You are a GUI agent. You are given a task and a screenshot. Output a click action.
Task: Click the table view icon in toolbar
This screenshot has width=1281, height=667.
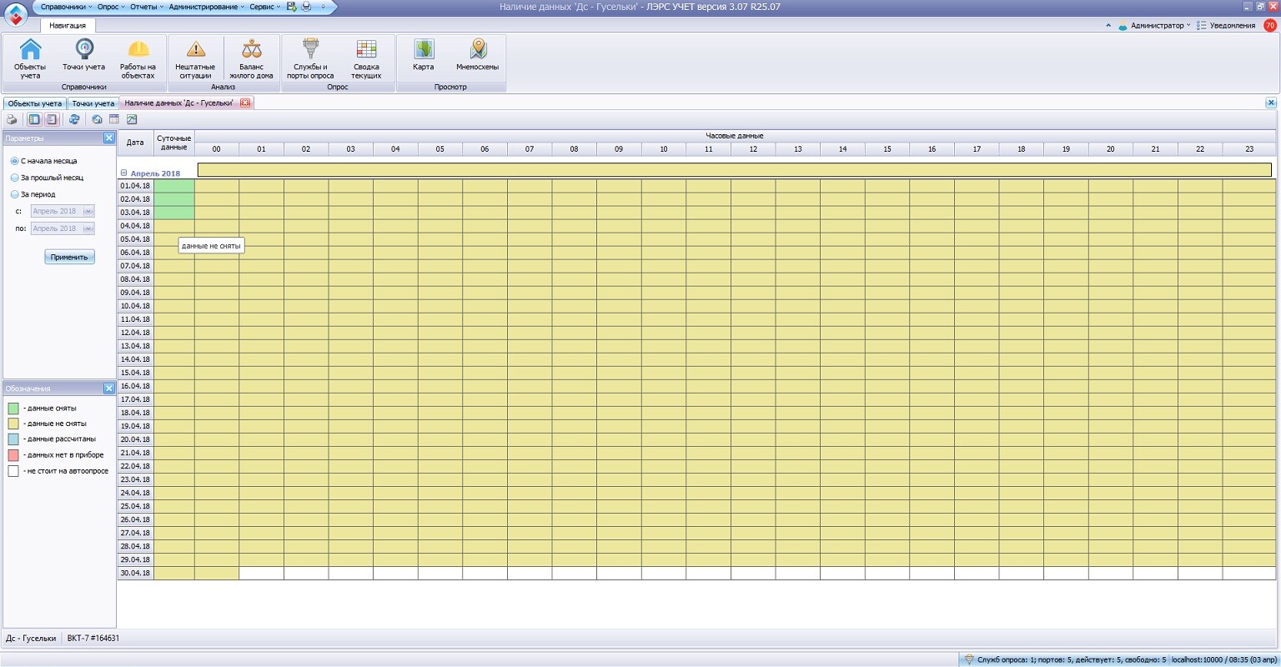pyautogui.click(x=114, y=119)
